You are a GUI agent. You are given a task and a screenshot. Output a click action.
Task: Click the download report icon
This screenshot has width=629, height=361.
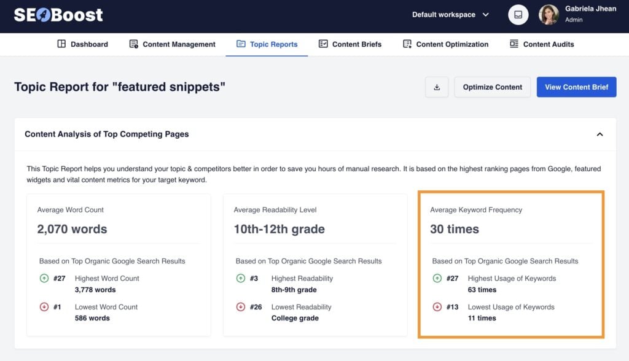click(437, 87)
